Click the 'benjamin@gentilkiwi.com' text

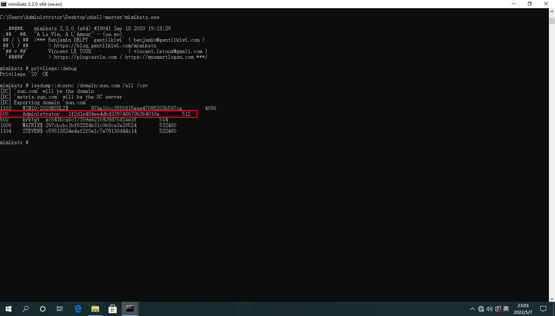pos(166,40)
